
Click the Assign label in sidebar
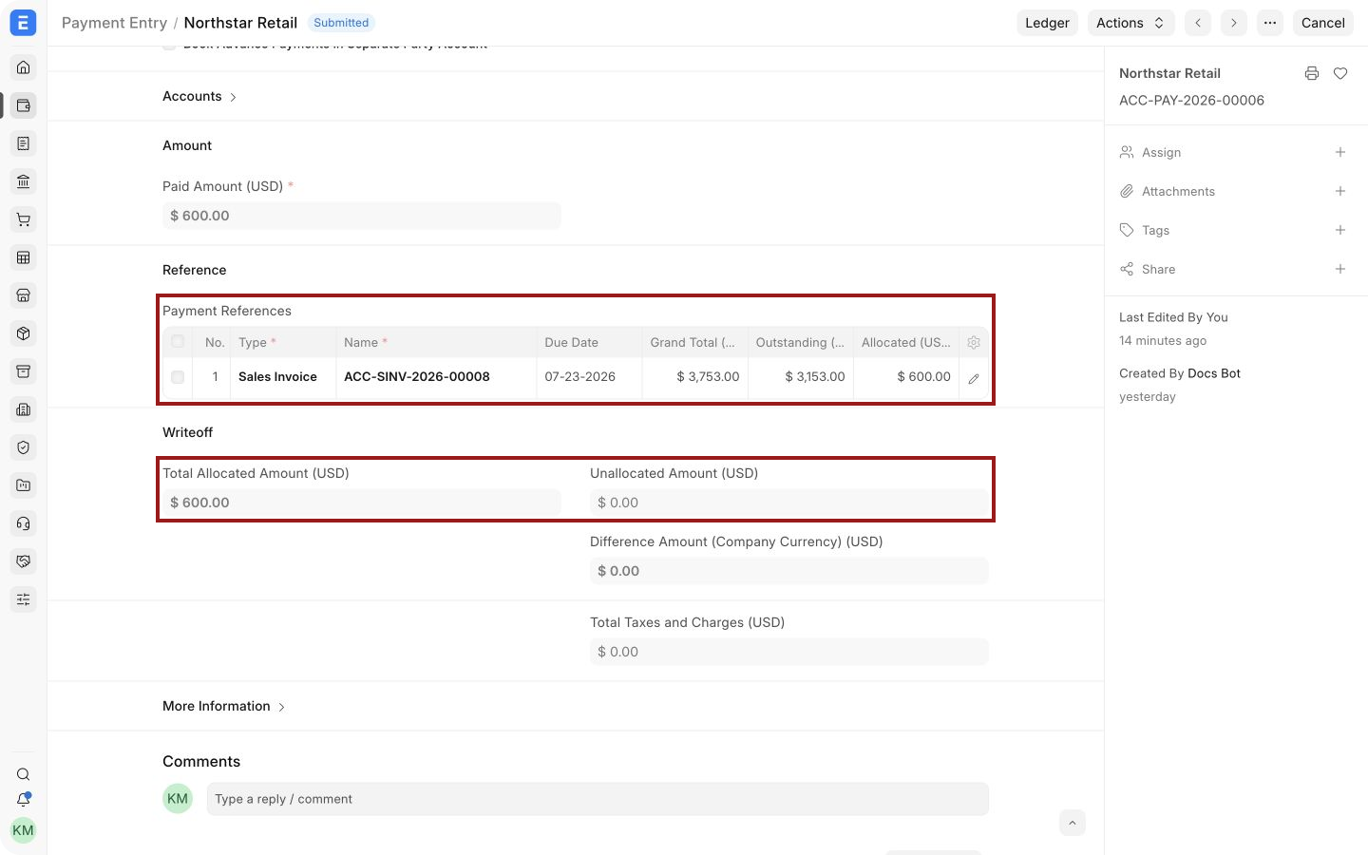coord(1161,152)
